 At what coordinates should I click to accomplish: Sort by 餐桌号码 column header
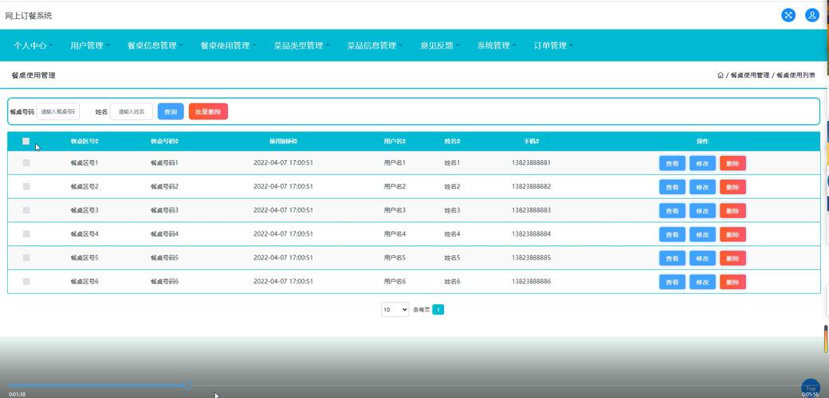[x=164, y=142]
